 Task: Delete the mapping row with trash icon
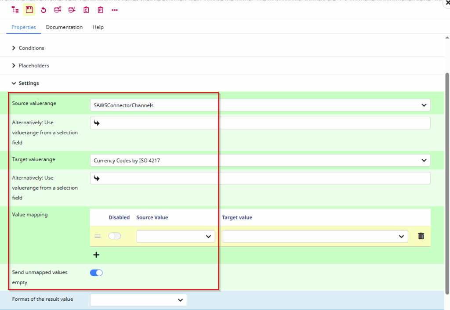click(421, 236)
